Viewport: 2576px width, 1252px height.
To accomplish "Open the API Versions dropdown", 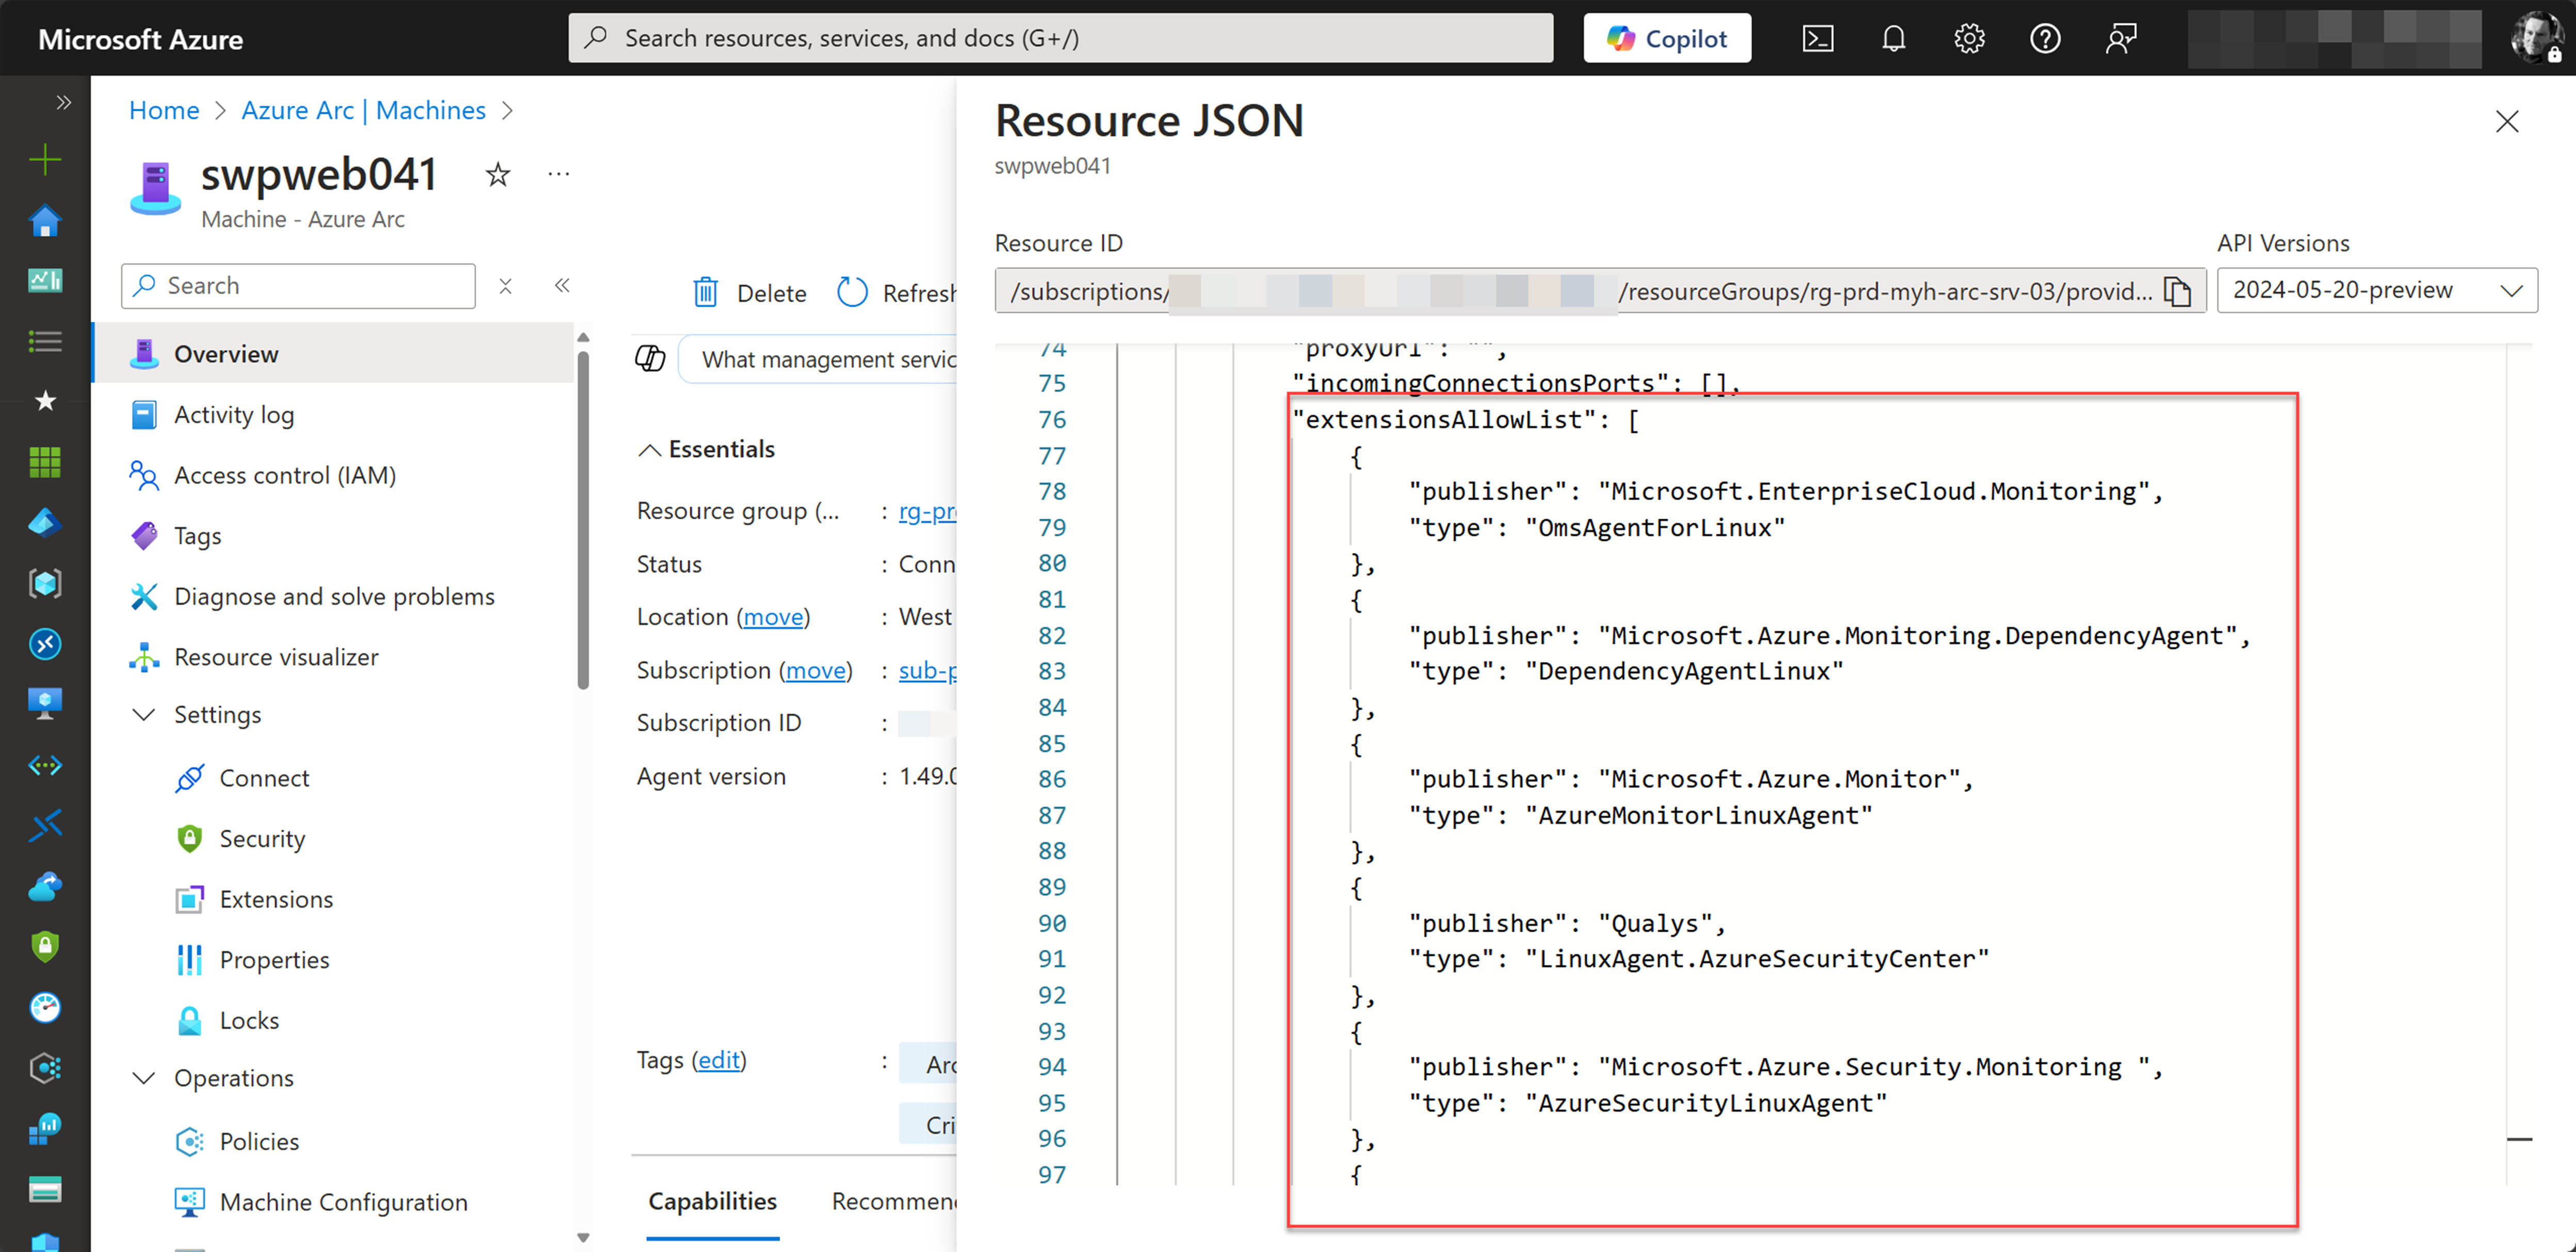I will (x=2376, y=290).
